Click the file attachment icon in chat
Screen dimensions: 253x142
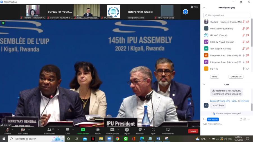[x=241, y=119]
